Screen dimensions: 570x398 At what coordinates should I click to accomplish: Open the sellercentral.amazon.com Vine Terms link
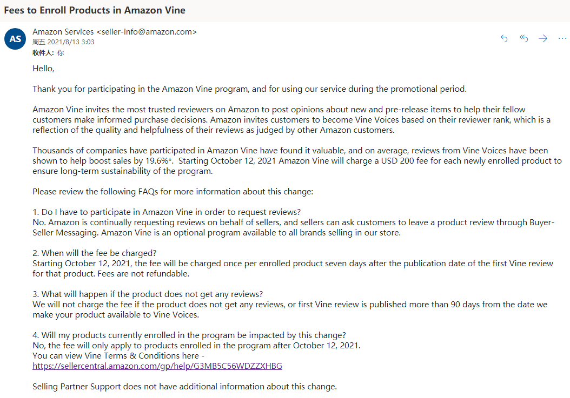pyautogui.click(x=157, y=366)
